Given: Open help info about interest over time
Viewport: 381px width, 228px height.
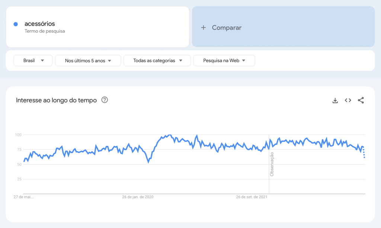Looking at the screenshot, I should point(105,100).
